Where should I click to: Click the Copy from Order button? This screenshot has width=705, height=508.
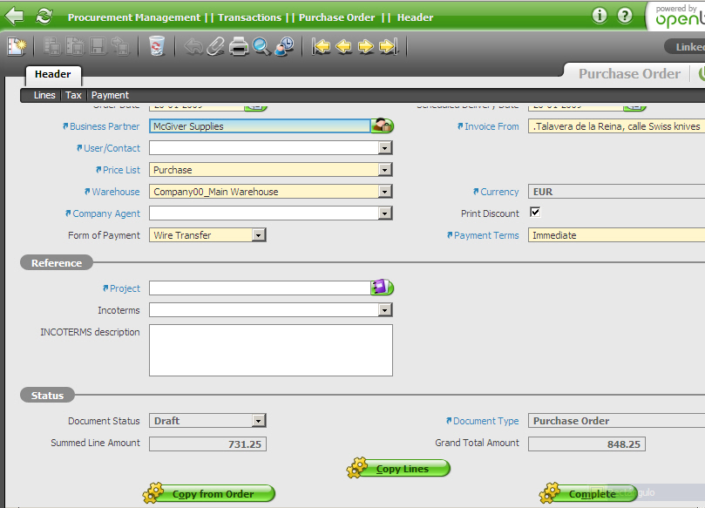pos(210,494)
